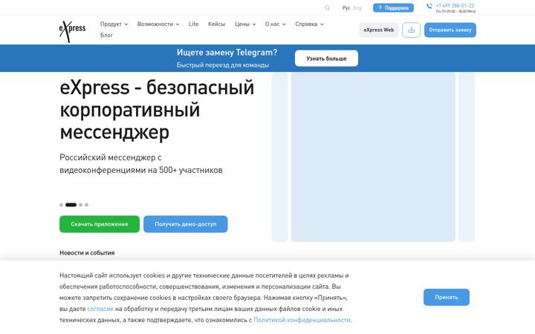Open eXpress Web button
Screen dimensions: 535x334
coord(378,30)
